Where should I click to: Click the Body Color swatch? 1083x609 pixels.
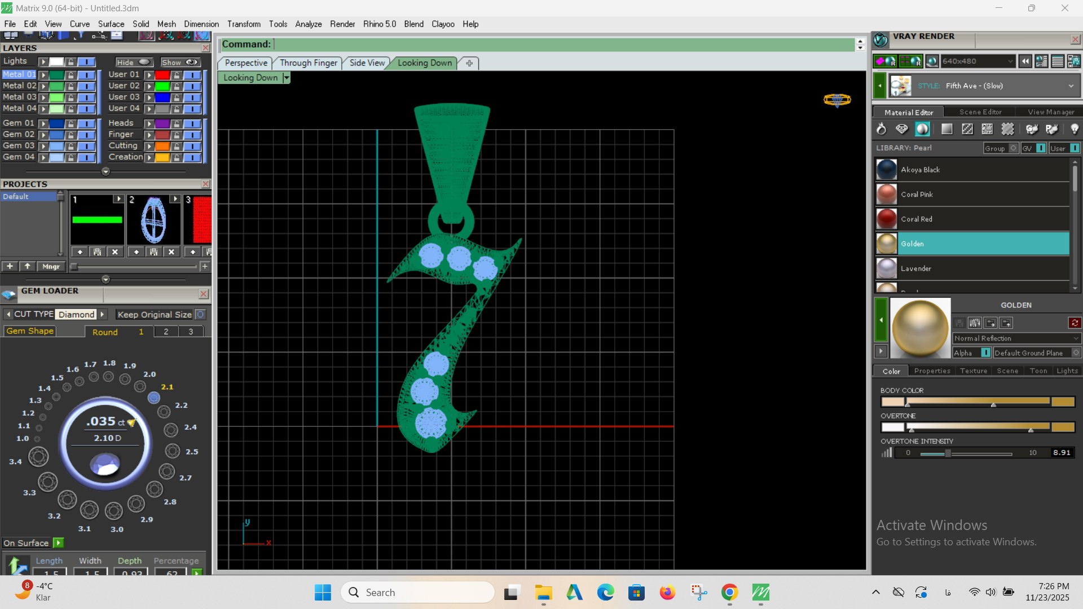(893, 402)
